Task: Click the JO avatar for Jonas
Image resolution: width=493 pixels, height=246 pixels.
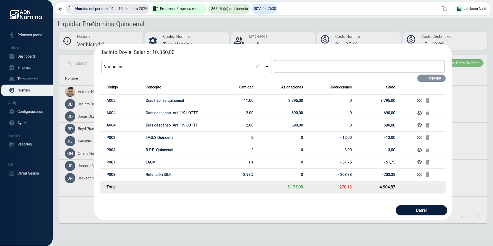Action: pos(70,116)
